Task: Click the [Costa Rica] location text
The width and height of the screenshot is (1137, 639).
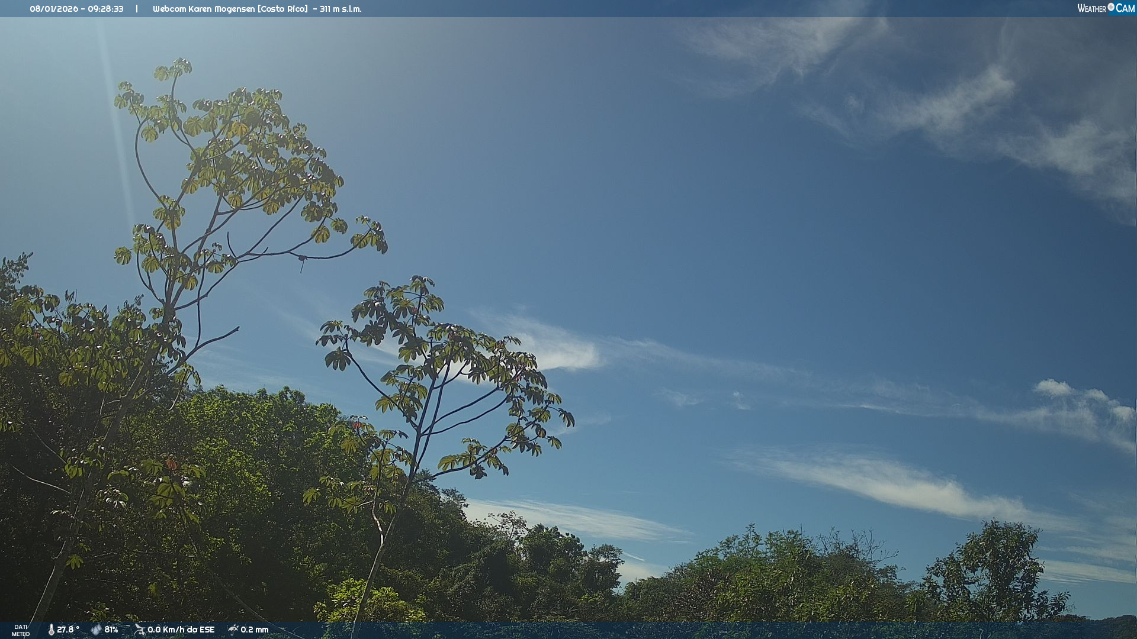Action: (282, 9)
